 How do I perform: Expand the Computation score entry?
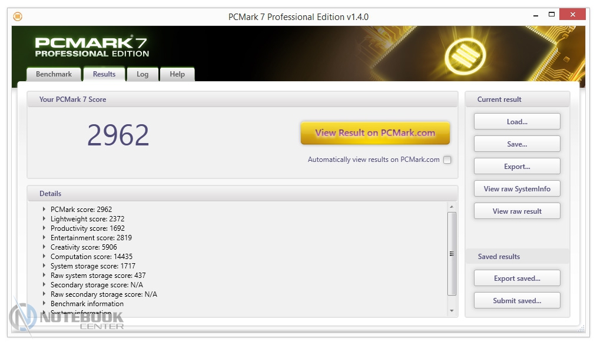pos(44,256)
